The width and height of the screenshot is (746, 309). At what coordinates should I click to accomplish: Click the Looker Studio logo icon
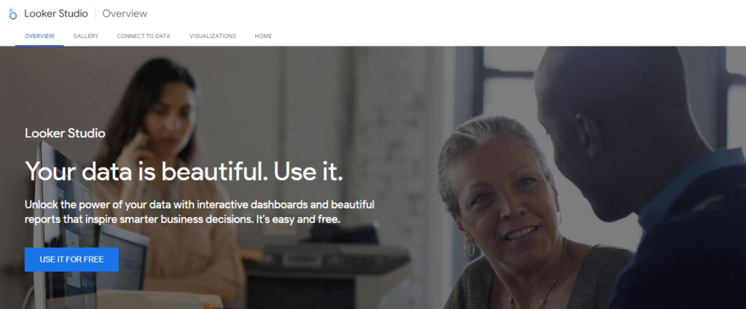tap(13, 14)
